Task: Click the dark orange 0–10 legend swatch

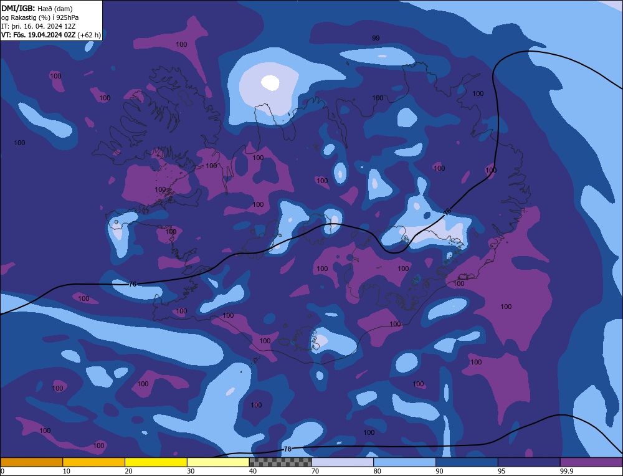Action: (31, 462)
